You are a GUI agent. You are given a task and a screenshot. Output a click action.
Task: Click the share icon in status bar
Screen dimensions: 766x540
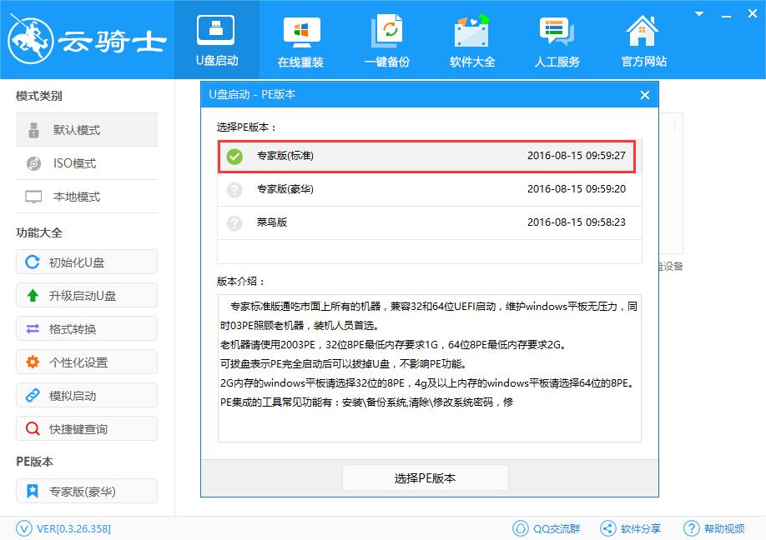(x=607, y=528)
